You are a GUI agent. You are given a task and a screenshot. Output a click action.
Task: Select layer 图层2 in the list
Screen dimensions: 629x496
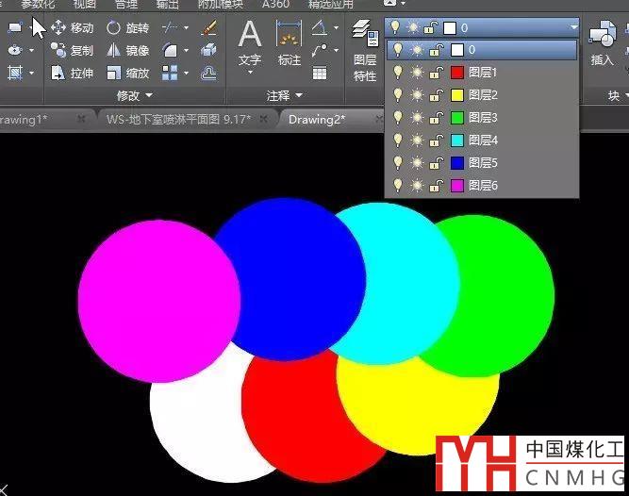point(482,94)
